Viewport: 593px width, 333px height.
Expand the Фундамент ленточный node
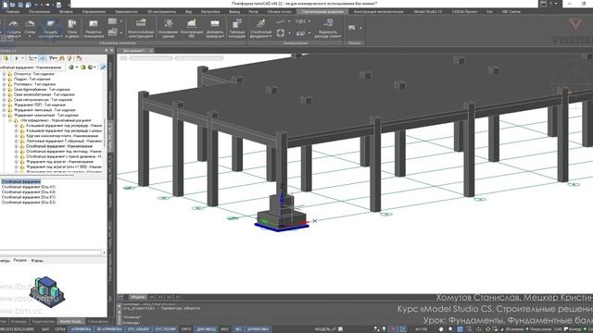(4, 110)
